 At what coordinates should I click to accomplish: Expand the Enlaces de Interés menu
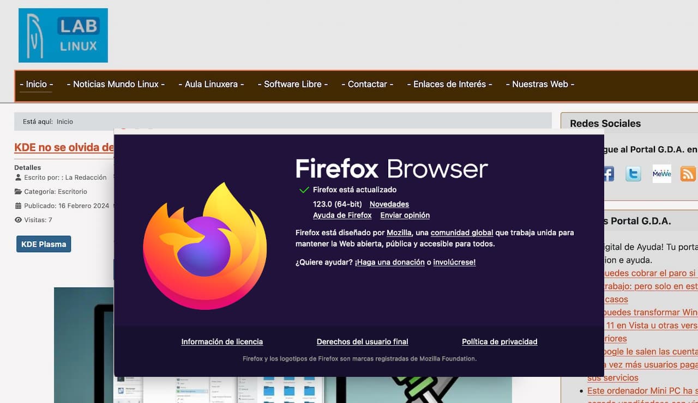point(449,84)
